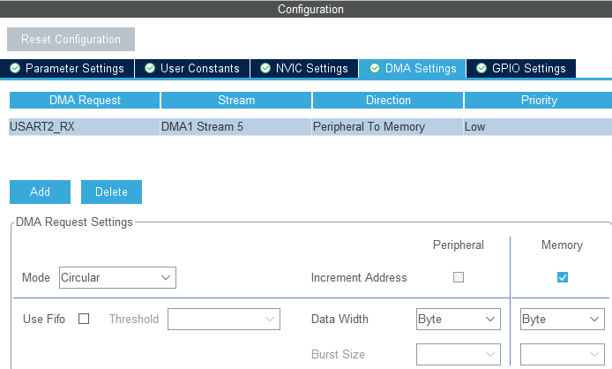Delete the selected DMA request

[112, 192]
